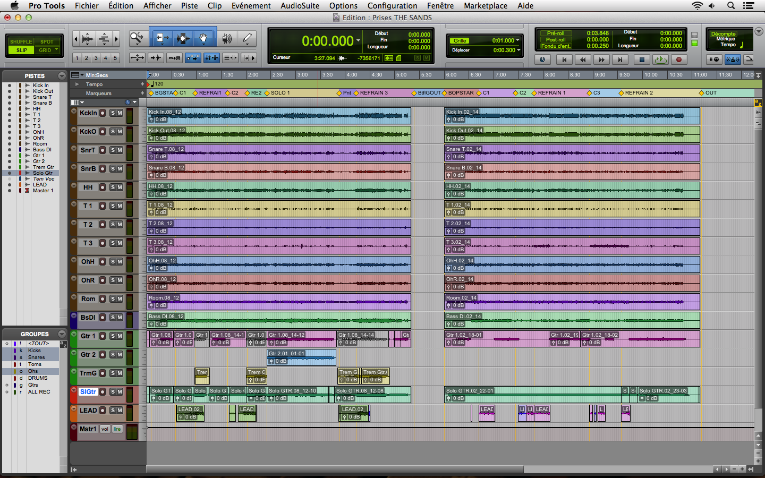Click the Décompte button
The height and width of the screenshot is (478, 765).
click(723, 33)
